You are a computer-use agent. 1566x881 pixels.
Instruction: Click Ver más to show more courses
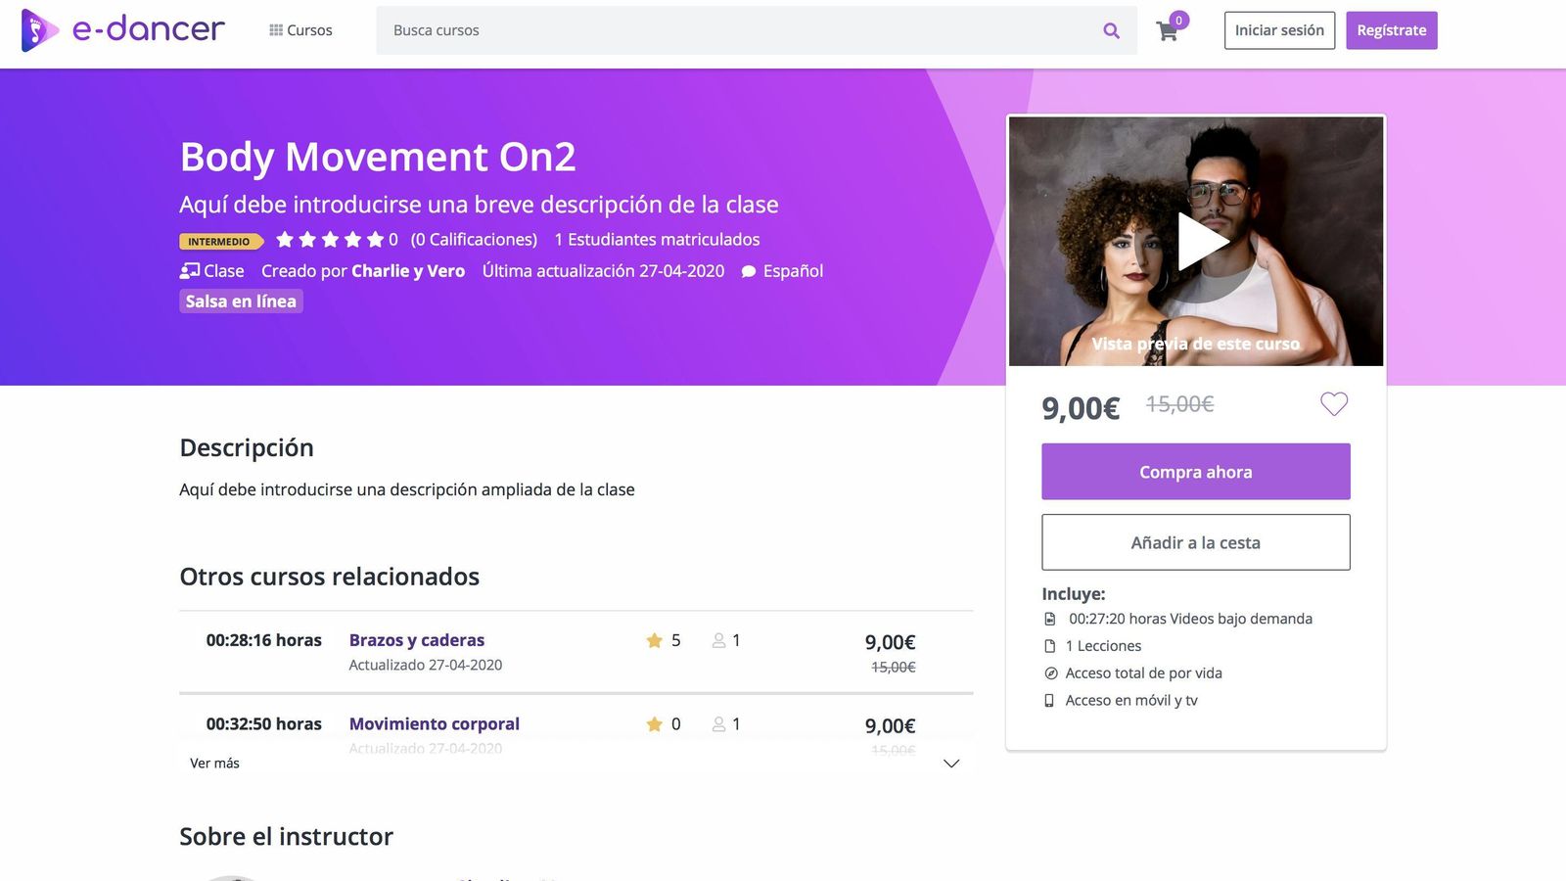pyautogui.click(x=213, y=763)
